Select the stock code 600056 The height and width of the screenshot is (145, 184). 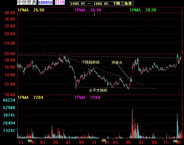pyautogui.click(x=45, y=2)
